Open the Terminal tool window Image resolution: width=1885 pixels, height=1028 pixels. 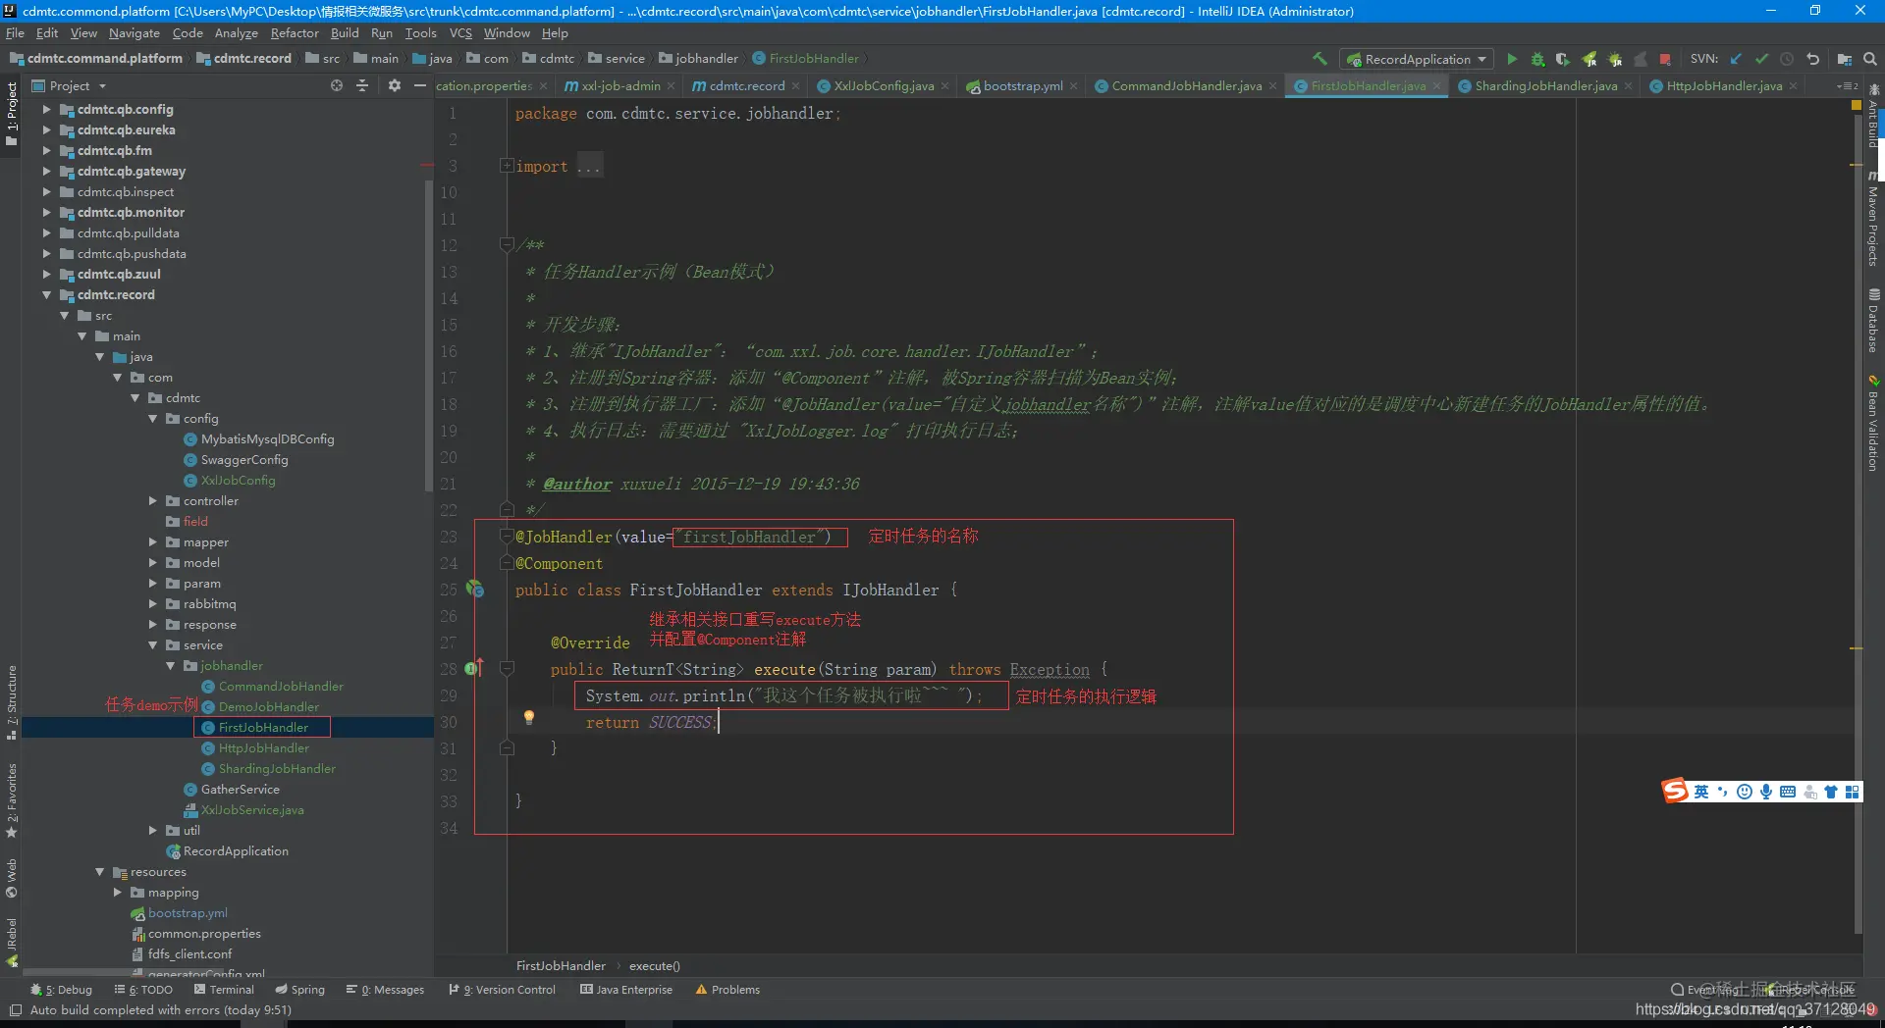coord(224,990)
